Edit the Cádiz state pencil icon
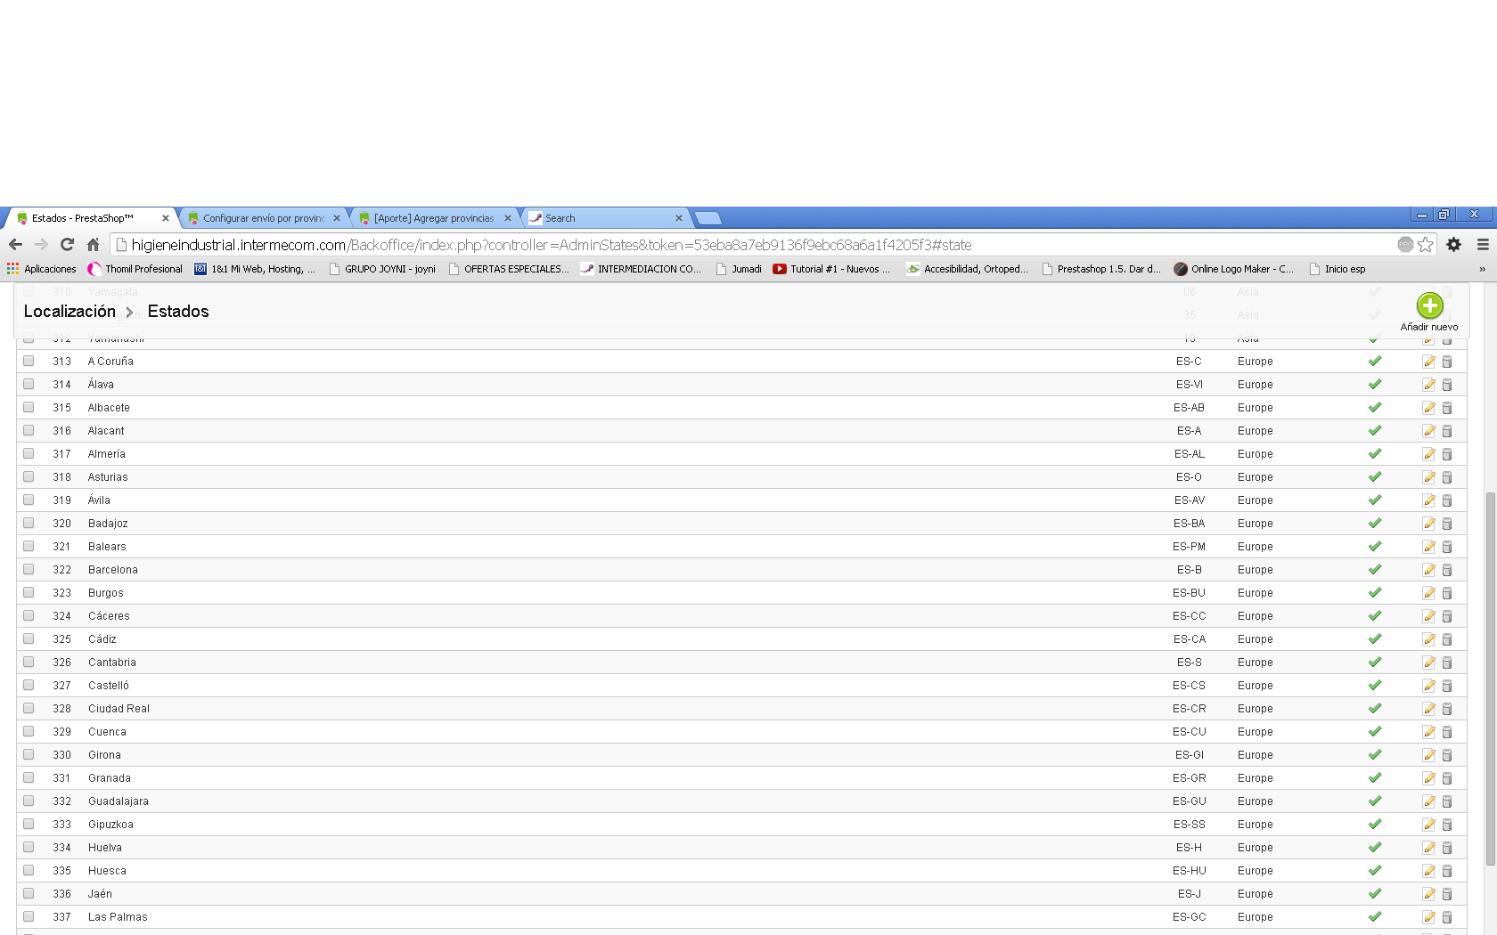1497x935 pixels. (x=1428, y=639)
